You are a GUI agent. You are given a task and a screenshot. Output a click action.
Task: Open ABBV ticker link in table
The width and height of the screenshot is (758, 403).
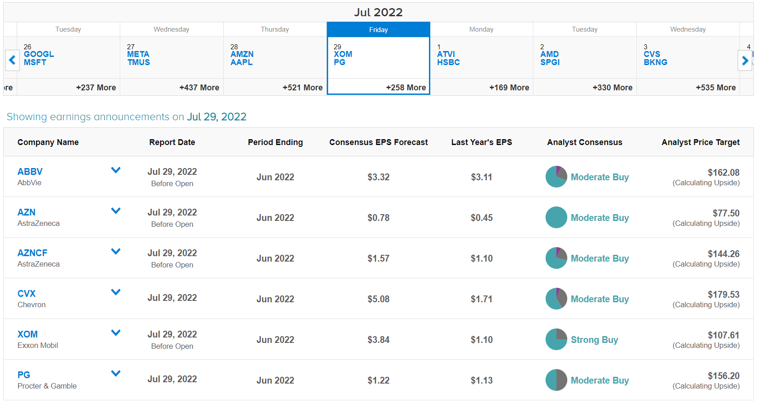pyautogui.click(x=30, y=172)
